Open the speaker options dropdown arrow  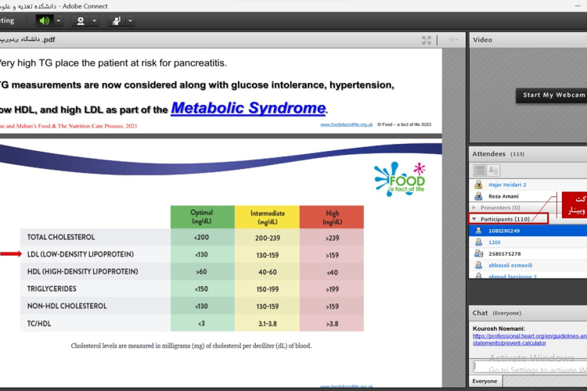[59, 20]
